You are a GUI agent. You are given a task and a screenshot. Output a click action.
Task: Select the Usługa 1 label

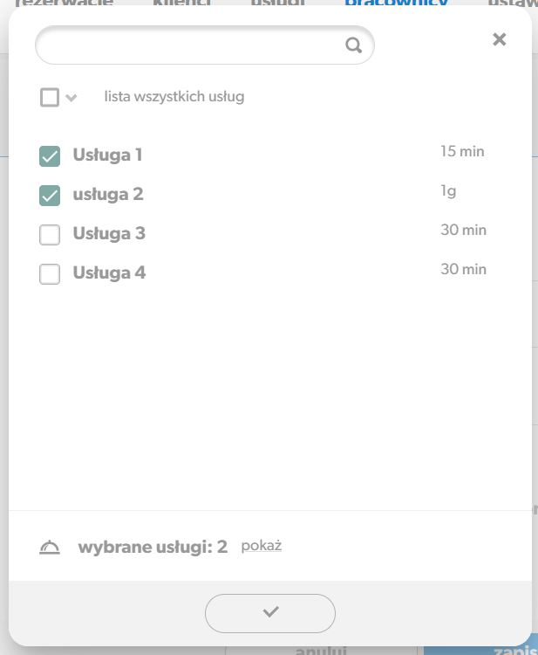(x=107, y=155)
